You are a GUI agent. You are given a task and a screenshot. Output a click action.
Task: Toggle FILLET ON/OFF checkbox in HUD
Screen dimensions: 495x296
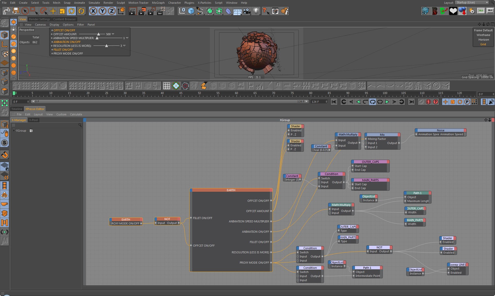[x=52, y=50]
